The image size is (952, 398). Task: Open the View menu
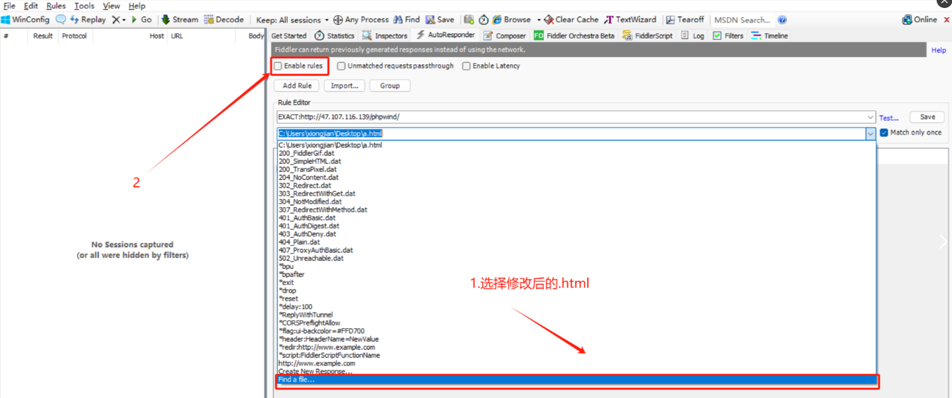click(x=112, y=6)
